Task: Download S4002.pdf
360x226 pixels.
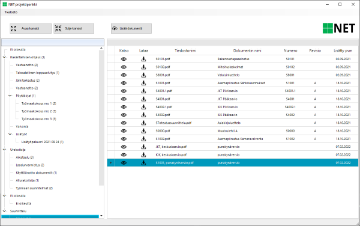Action: coord(143,115)
